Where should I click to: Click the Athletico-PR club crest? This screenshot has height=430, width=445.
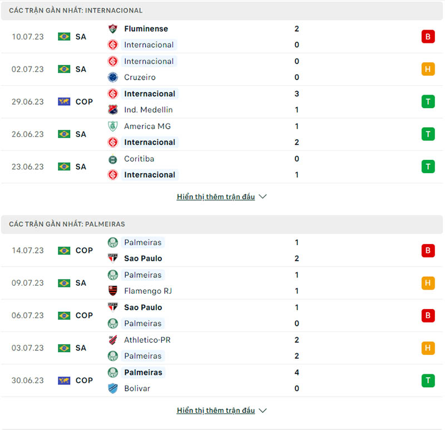pyautogui.click(x=113, y=339)
